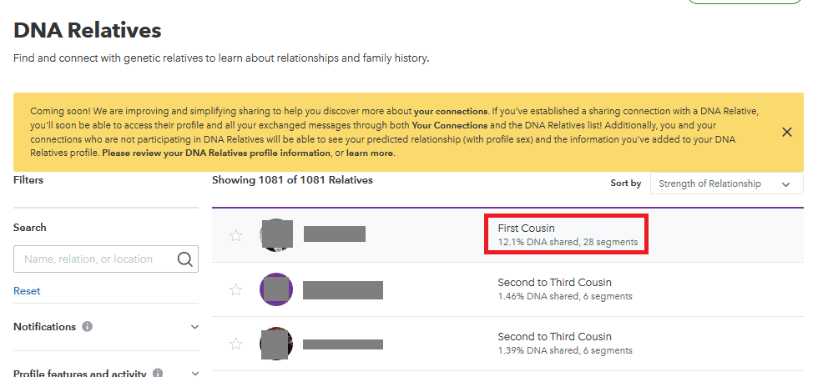Open First Cousin 12.1% DNA shared details
The width and height of the screenshot is (838, 377).
[567, 234]
